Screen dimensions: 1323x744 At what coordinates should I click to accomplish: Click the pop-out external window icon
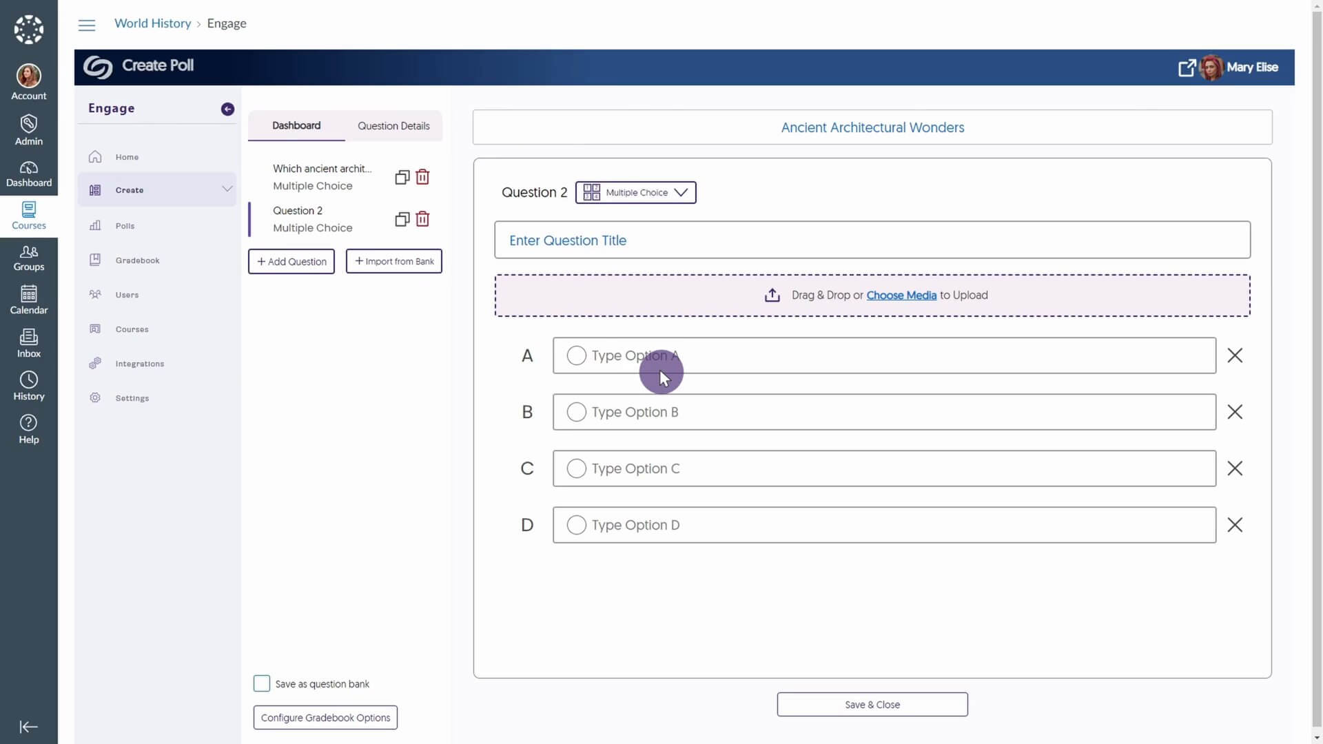click(x=1187, y=68)
